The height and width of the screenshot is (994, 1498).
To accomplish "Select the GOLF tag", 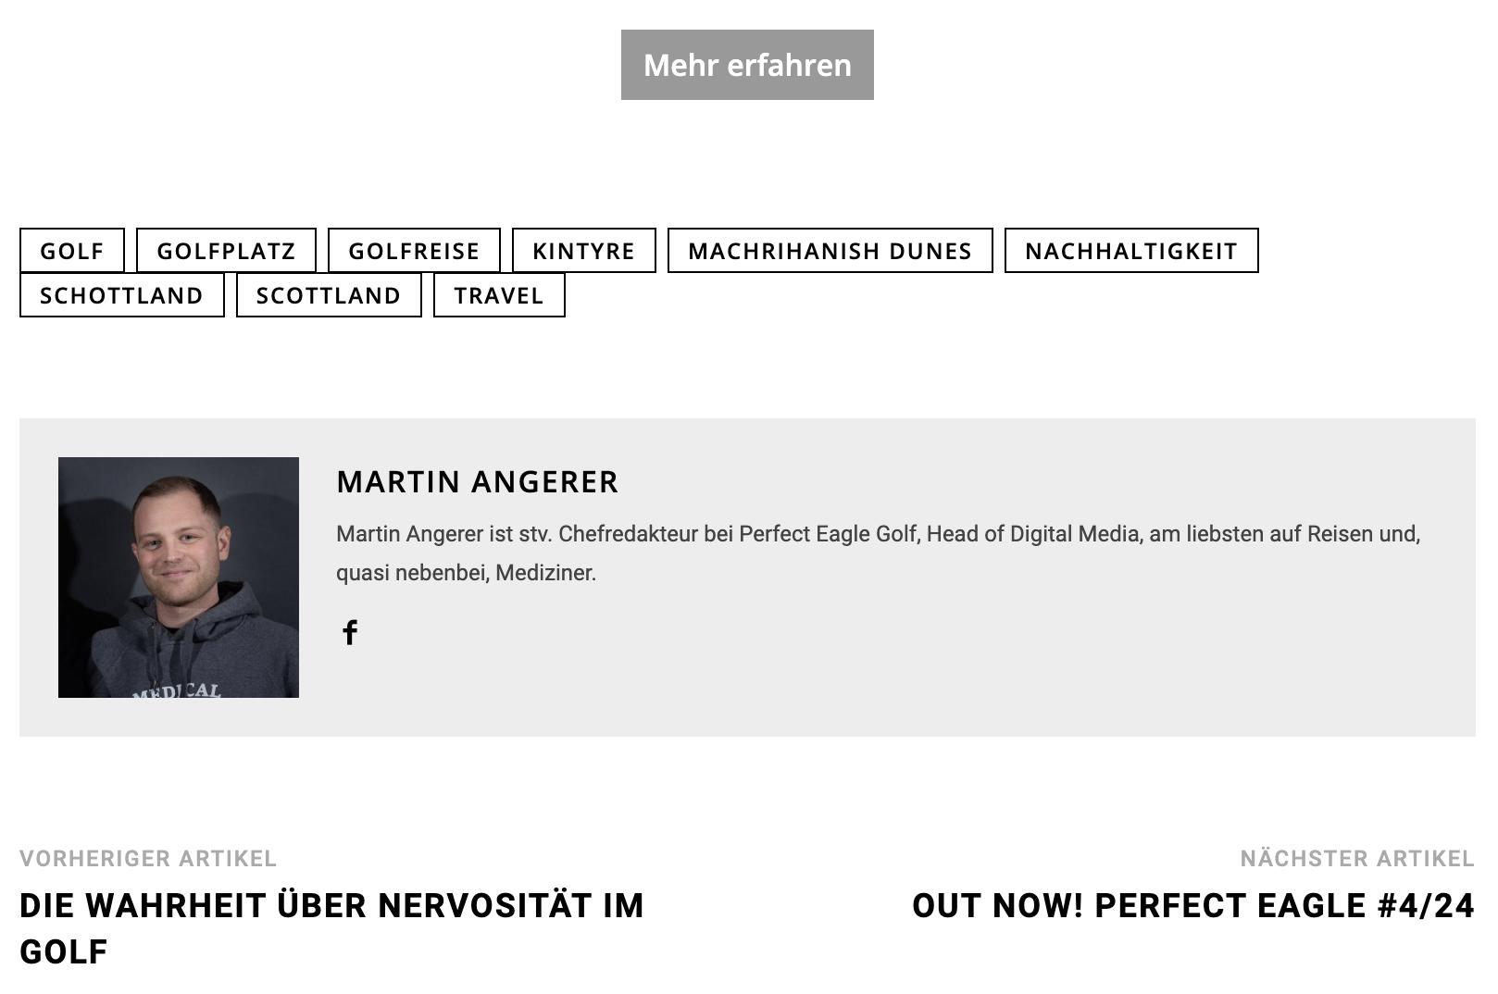I will point(72,251).
